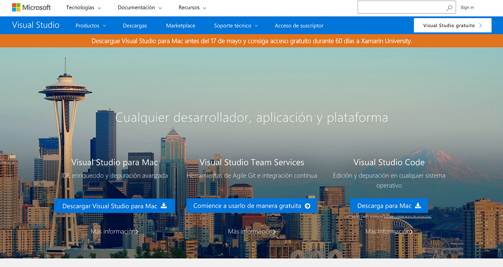Click the orange Xamarin University banner
Screen dimensions: 503x267
click(251, 41)
